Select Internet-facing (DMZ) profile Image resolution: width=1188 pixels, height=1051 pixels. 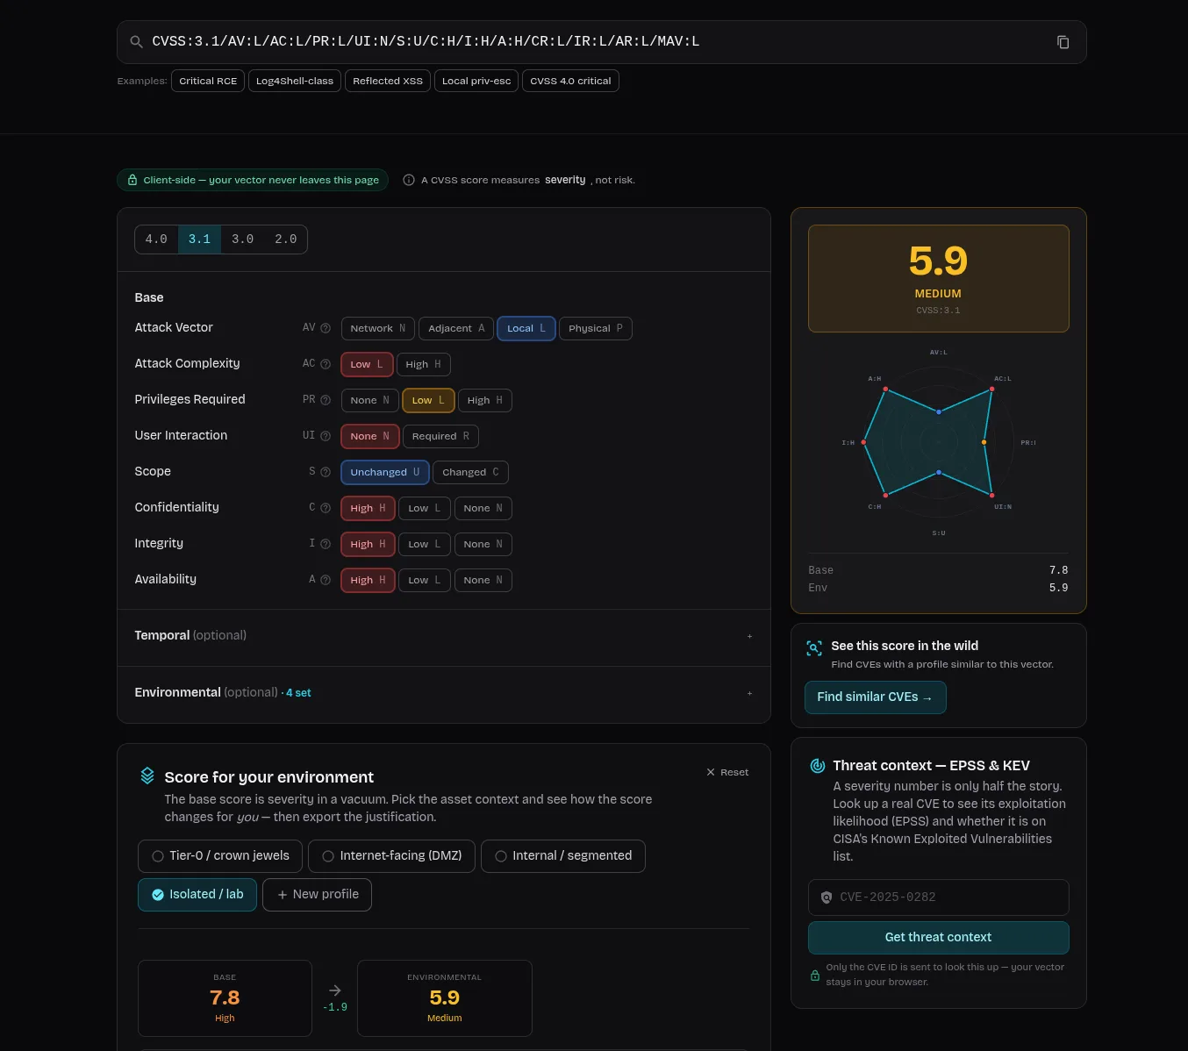(391, 856)
